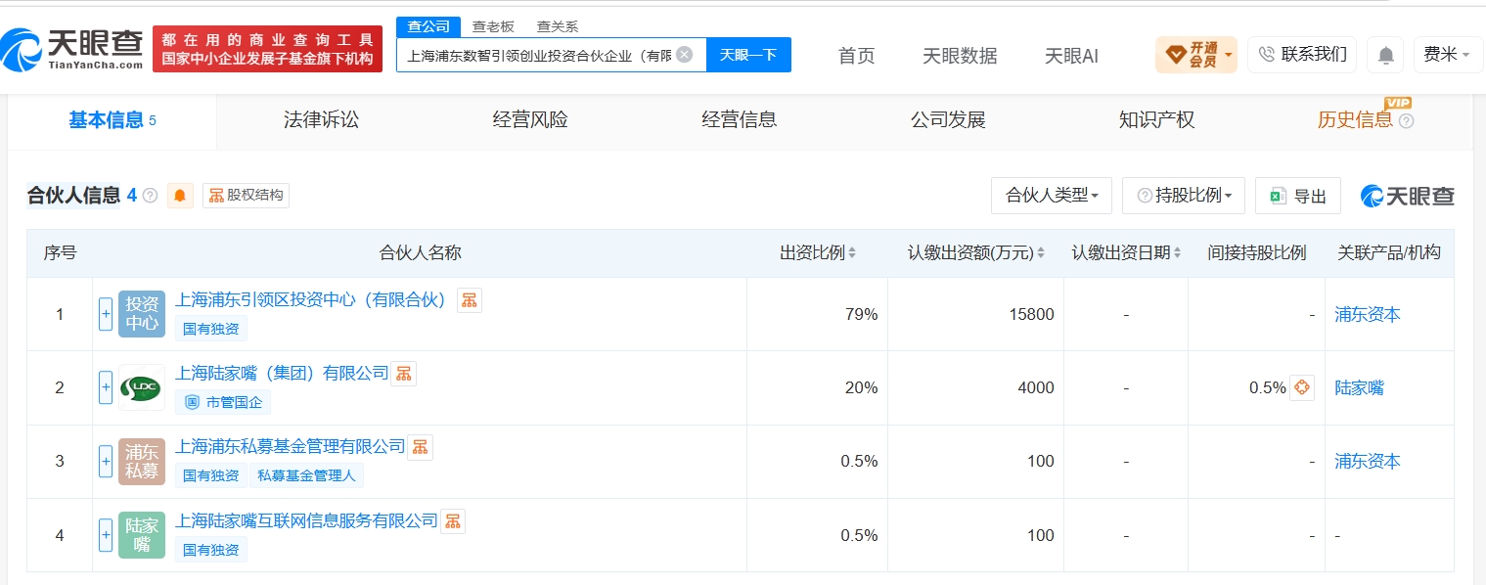Image resolution: width=1486 pixels, height=585 pixels.
Task: Sort by 出资比例 column header
Action: pos(818,252)
